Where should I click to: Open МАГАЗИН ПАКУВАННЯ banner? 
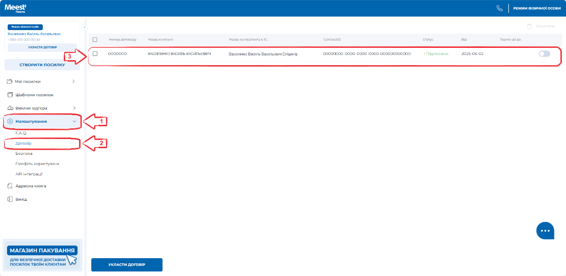tap(42, 255)
